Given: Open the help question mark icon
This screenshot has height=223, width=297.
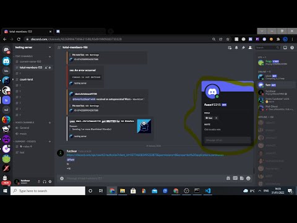Looking at the screenshot, I should [x=292, y=48].
